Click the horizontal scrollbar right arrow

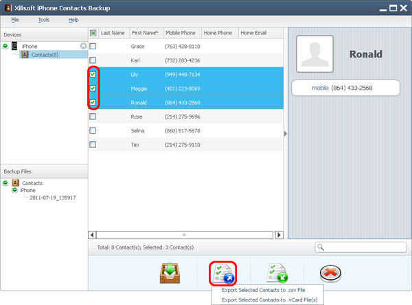279,234
